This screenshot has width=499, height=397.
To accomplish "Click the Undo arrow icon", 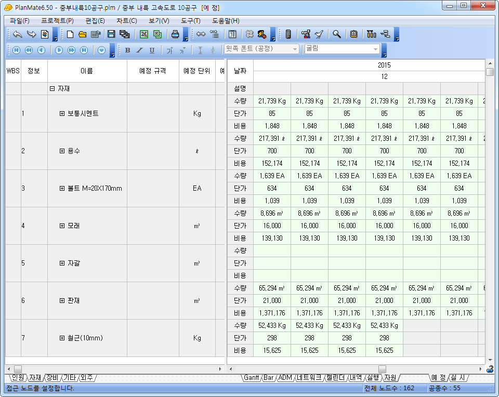I will tap(18, 34).
